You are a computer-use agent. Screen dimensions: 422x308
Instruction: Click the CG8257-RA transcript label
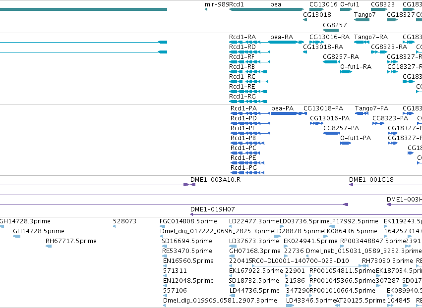(x=341, y=57)
